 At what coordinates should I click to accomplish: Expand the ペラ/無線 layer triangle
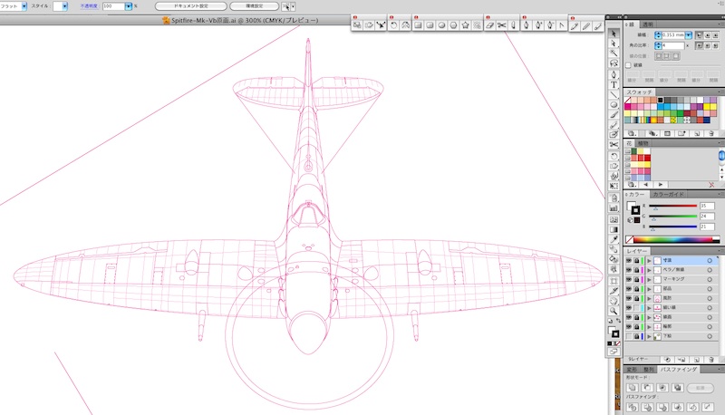tap(649, 270)
